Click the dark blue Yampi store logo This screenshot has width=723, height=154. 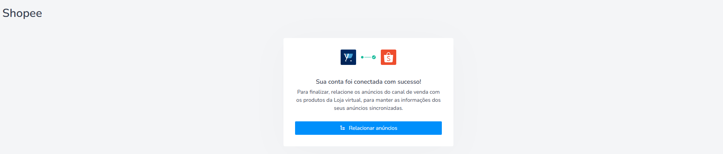coord(348,57)
